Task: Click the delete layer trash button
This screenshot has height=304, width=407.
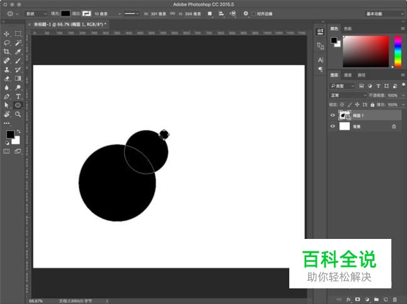Action: coord(395,299)
